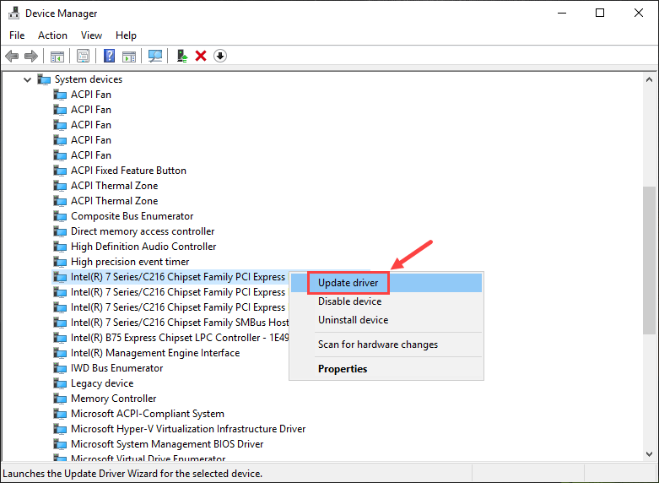
Task: Click the Scan for hardware changes toolbar icon
Action: [x=155, y=56]
